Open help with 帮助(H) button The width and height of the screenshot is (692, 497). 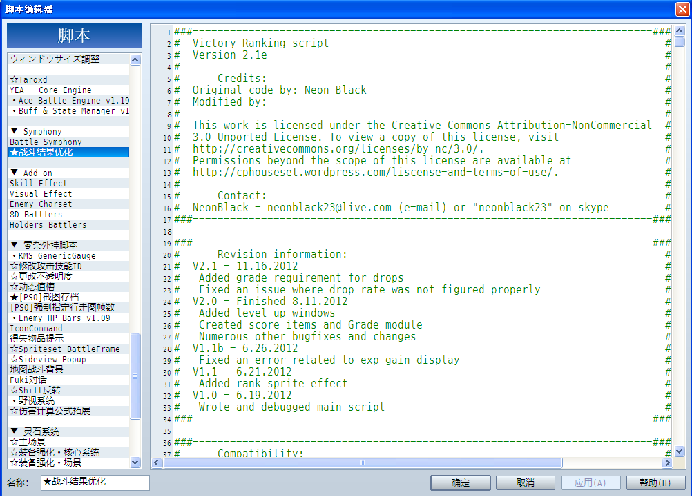[x=655, y=483]
